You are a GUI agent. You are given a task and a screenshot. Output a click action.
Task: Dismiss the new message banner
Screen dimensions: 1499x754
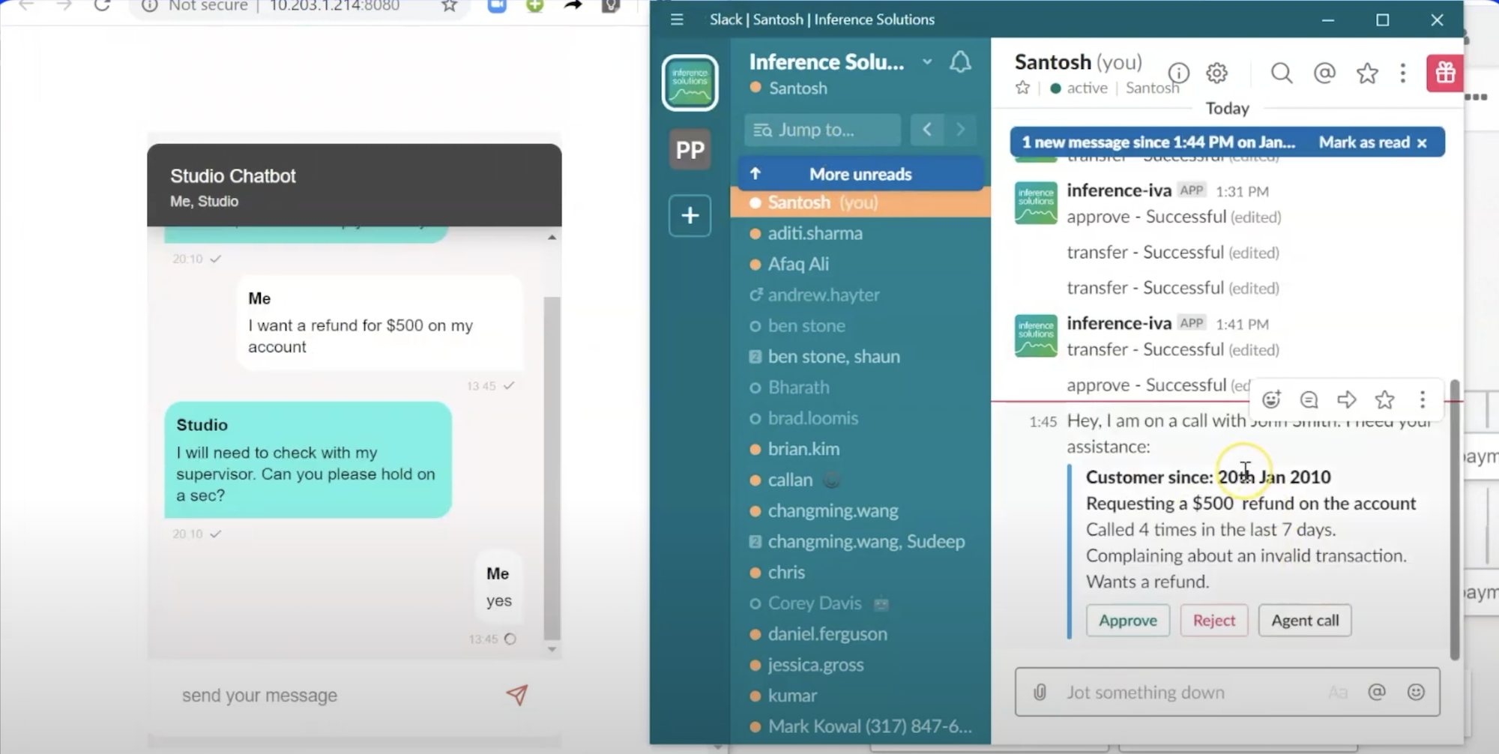coord(1422,142)
